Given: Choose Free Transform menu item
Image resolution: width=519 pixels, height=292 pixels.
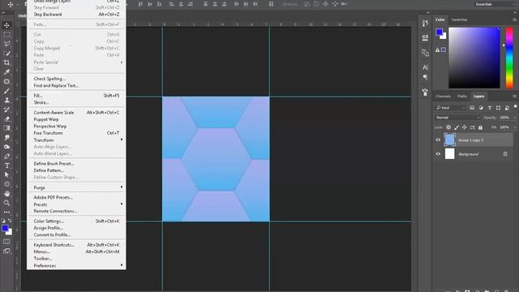Looking at the screenshot, I should [x=76, y=133].
